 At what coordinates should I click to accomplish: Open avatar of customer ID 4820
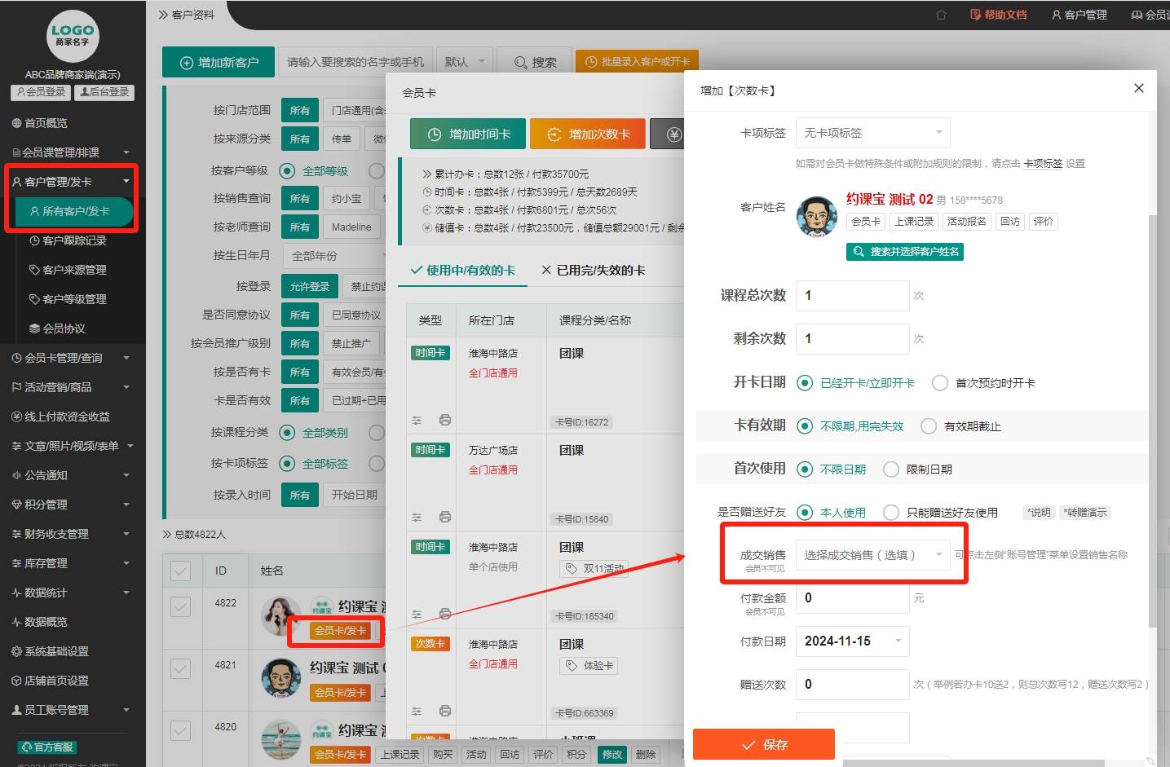click(x=281, y=739)
